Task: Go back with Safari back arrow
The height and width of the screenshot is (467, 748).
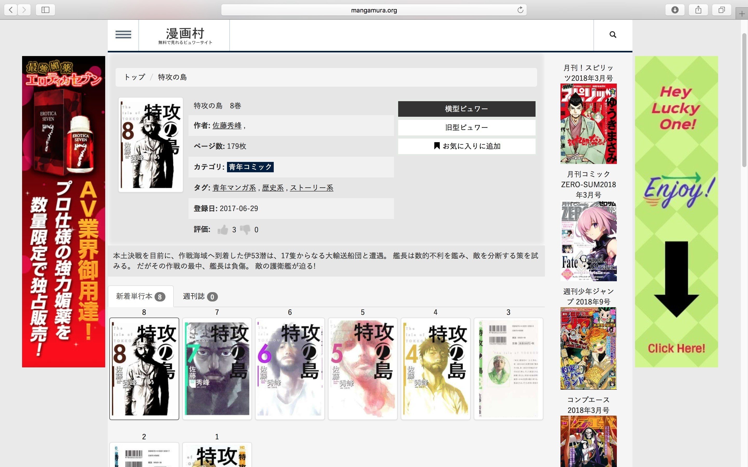Action: [11, 10]
